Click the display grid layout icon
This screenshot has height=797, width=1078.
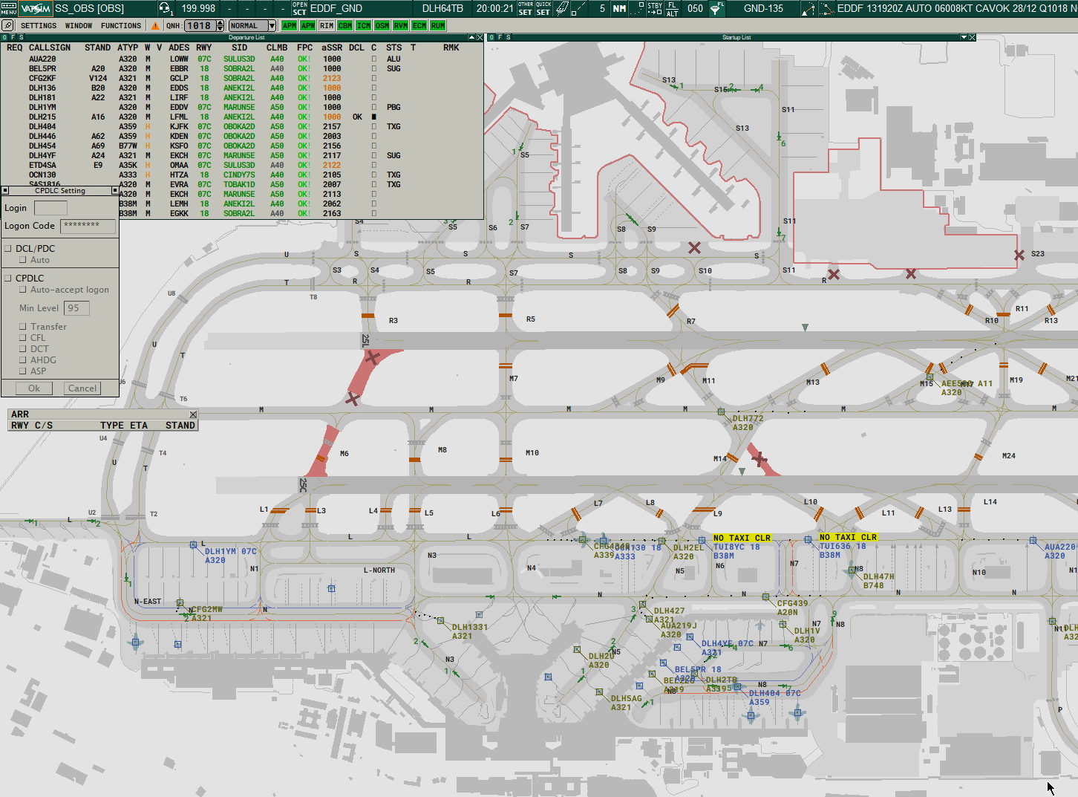[562, 8]
